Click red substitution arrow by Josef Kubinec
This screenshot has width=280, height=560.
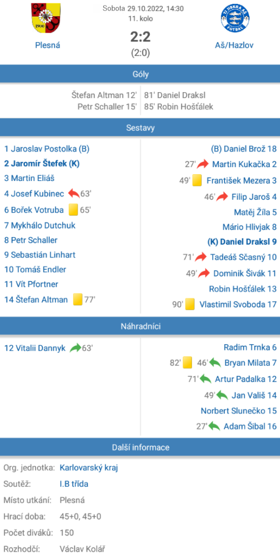(74, 194)
